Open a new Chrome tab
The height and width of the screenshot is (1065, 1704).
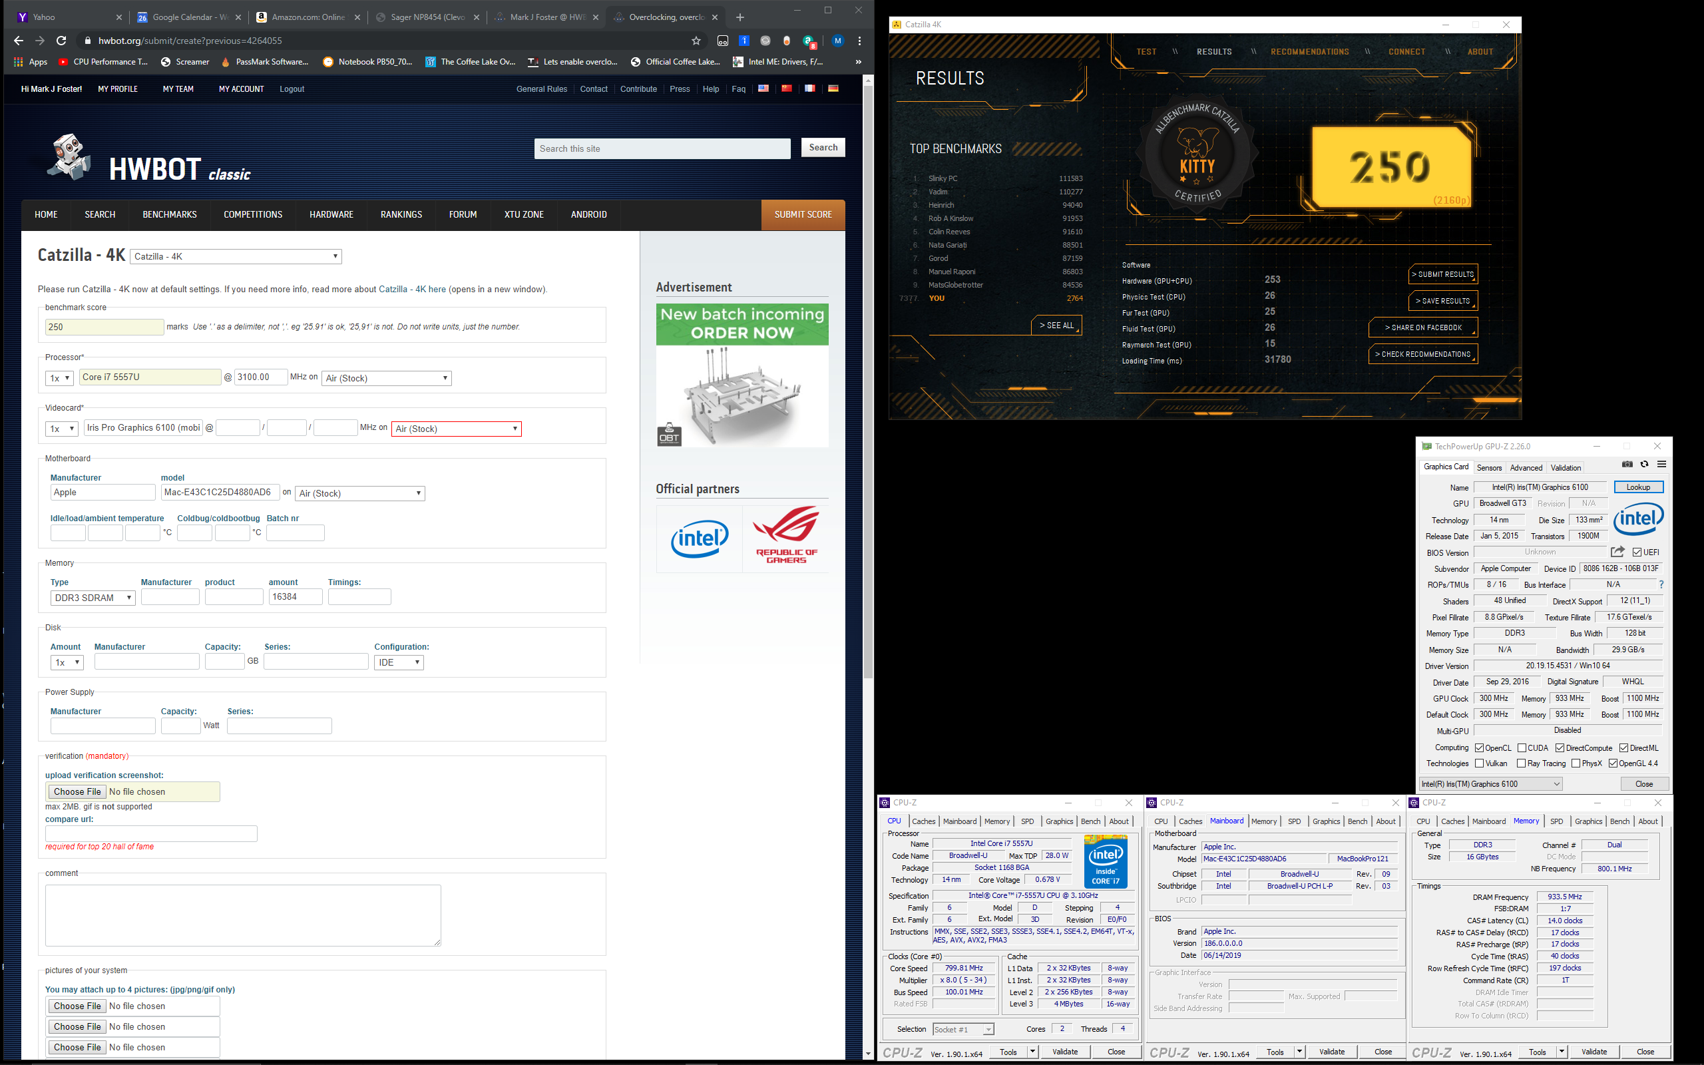coord(740,17)
